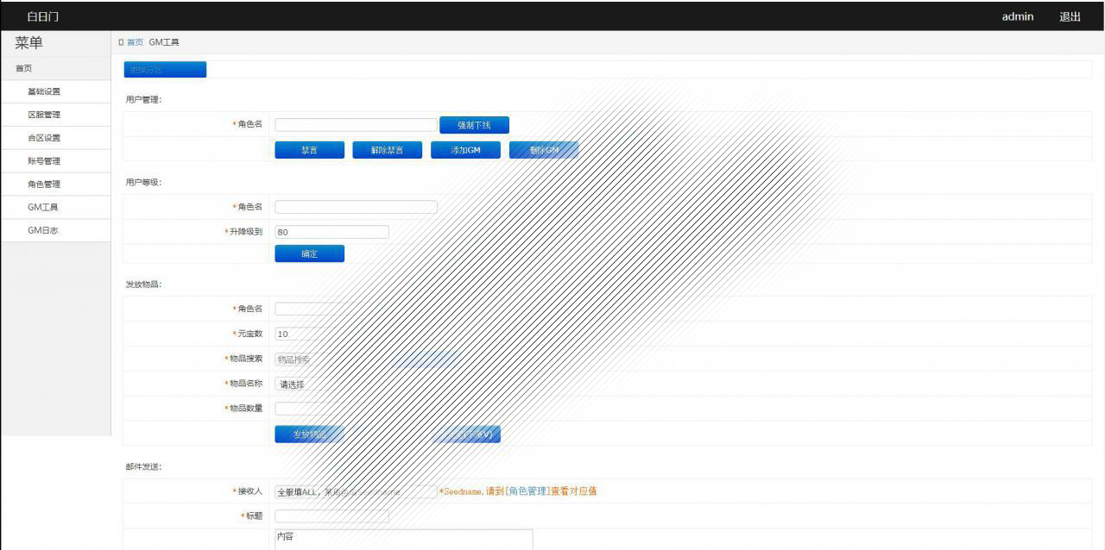Click the 禁言 button
The height and width of the screenshot is (550, 1105).
(309, 150)
